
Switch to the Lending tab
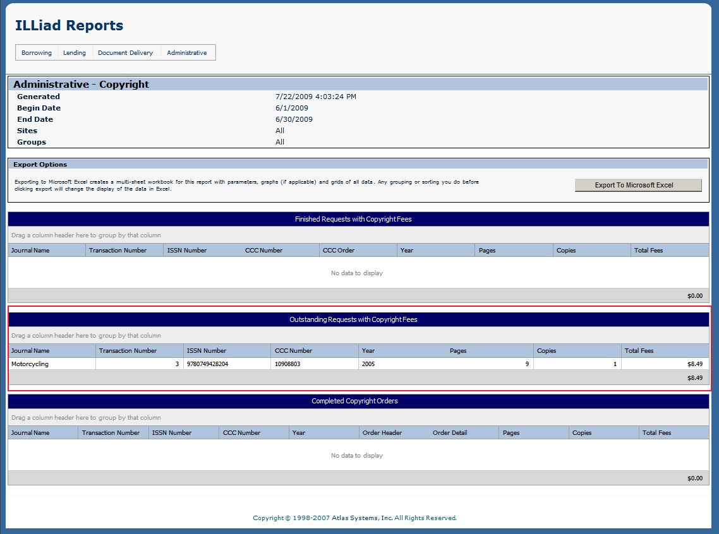click(75, 52)
